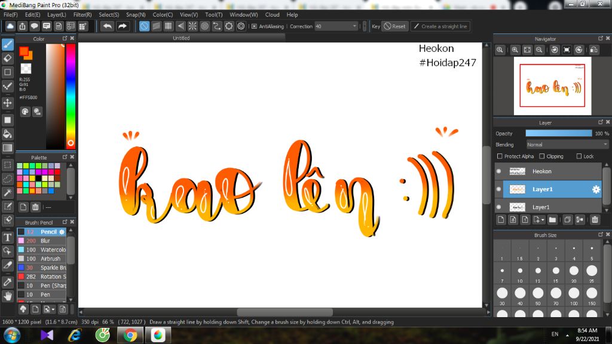
Task: Enable Lock checkbox for layer
Action: (579, 156)
